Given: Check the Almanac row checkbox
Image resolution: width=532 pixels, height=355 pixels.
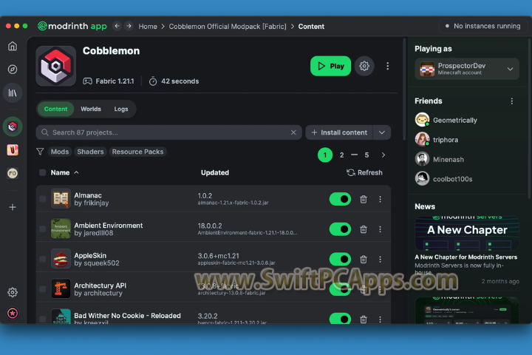Looking at the screenshot, I should (42, 199).
